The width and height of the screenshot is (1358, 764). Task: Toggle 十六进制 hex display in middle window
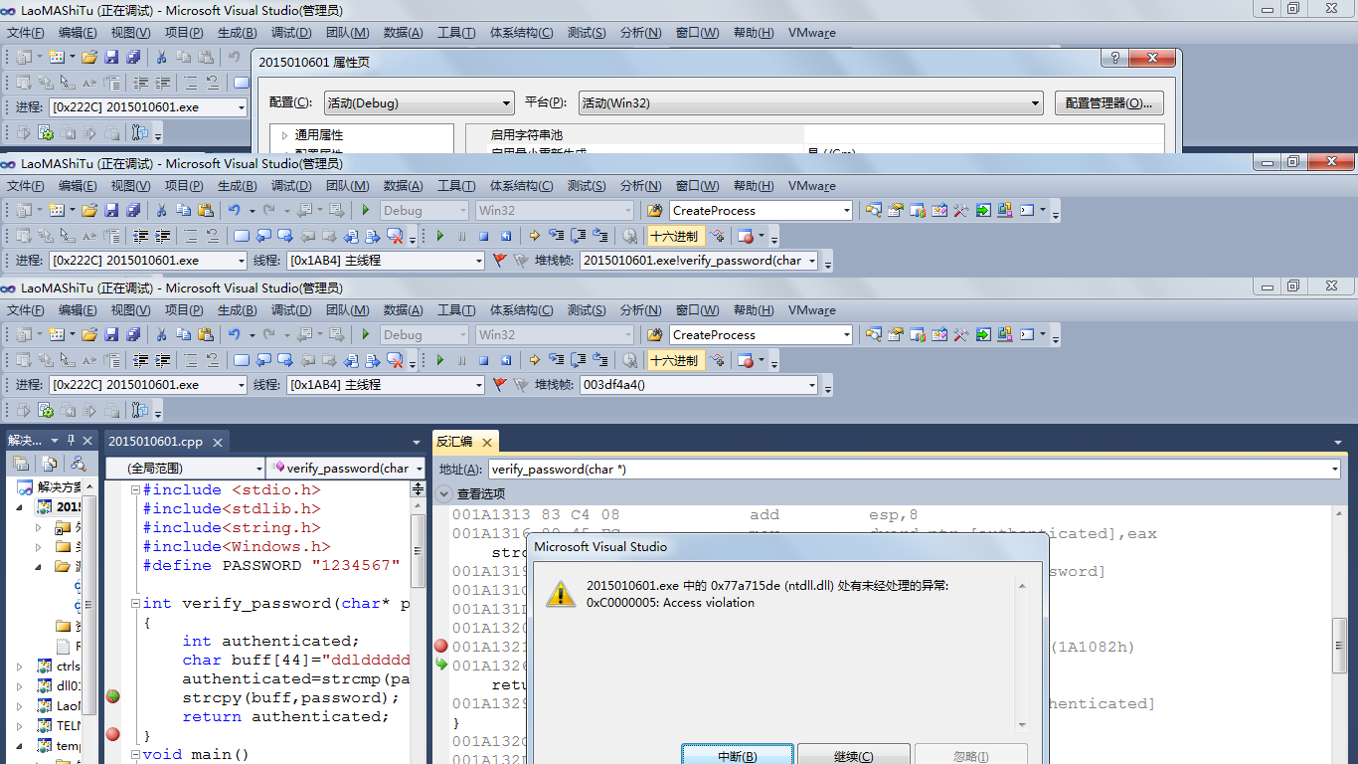676,236
